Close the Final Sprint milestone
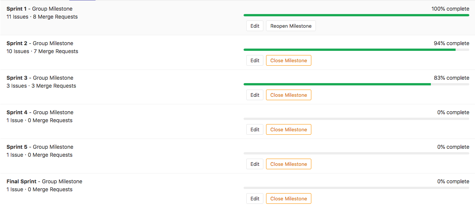The height and width of the screenshot is (211, 475). pyautogui.click(x=289, y=199)
